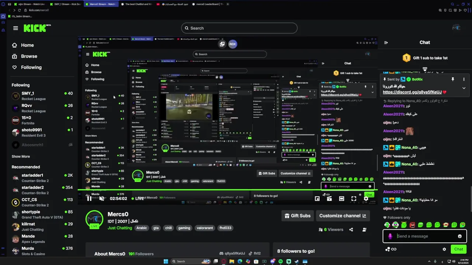
Task: Focus the Search field
Action: coord(239,28)
